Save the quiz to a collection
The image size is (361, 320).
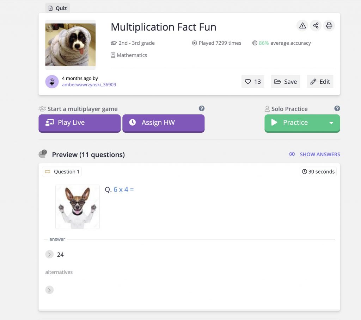285,82
